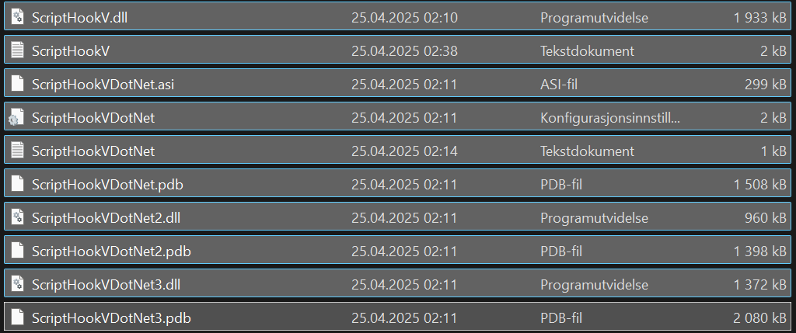The width and height of the screenshot is (796, 333).
Task: Click the 1 kB ScriptHookVDotNet text document icon
Action: point(17,151)
